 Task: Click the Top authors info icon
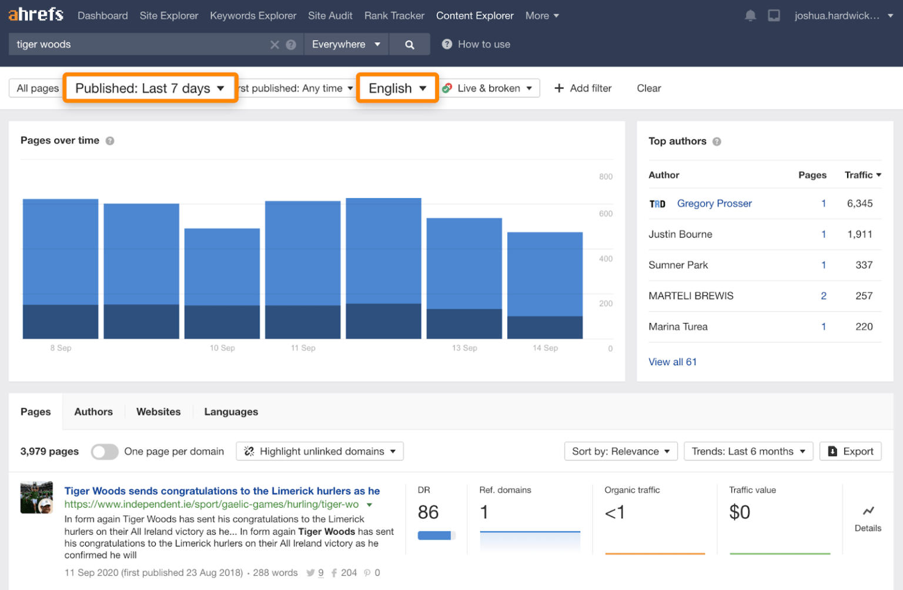tap(717, 141)
